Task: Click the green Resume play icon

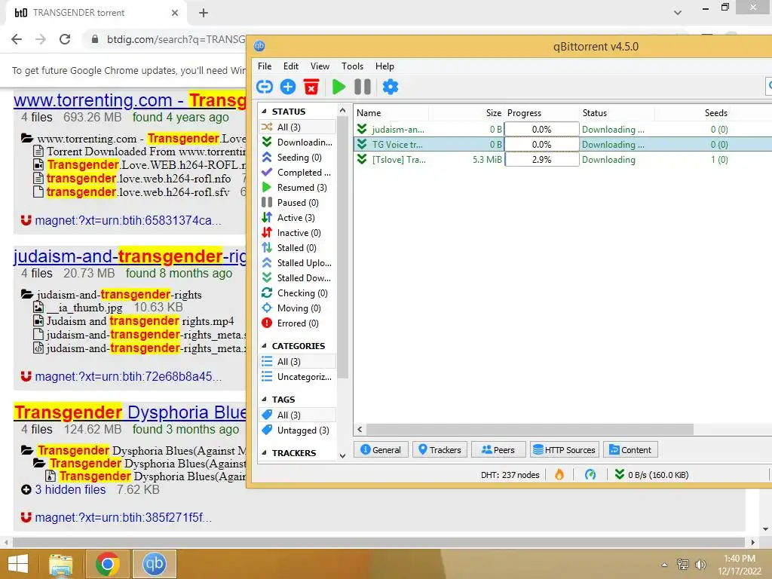Action: [x=339, y=87]
